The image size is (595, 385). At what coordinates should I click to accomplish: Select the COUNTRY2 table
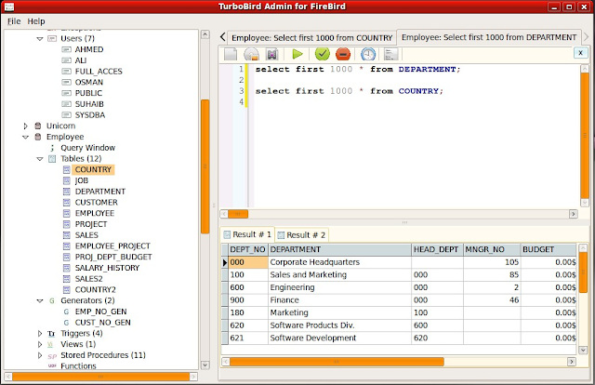click(95, 290)
